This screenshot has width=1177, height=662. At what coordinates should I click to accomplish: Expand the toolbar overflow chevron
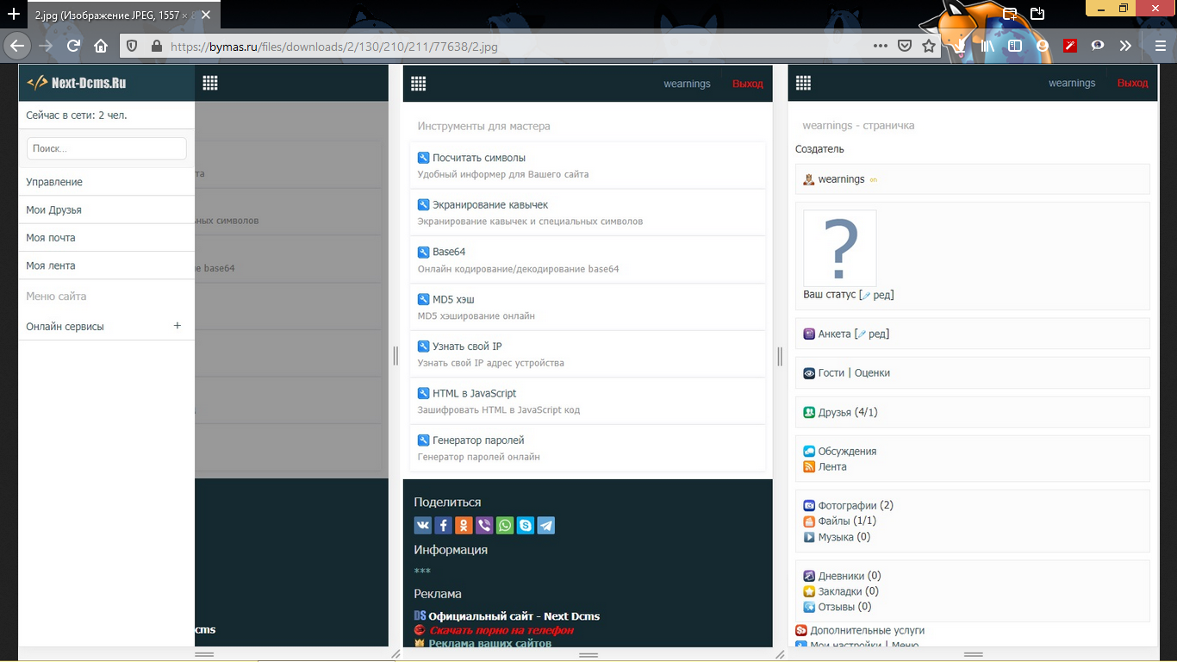click(1125, 47)
